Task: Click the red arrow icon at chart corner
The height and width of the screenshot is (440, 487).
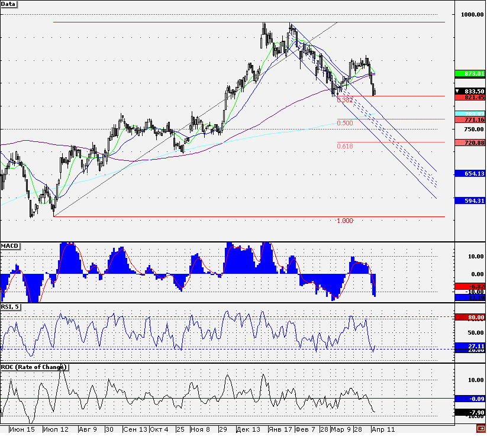Action: click(481, 429)
